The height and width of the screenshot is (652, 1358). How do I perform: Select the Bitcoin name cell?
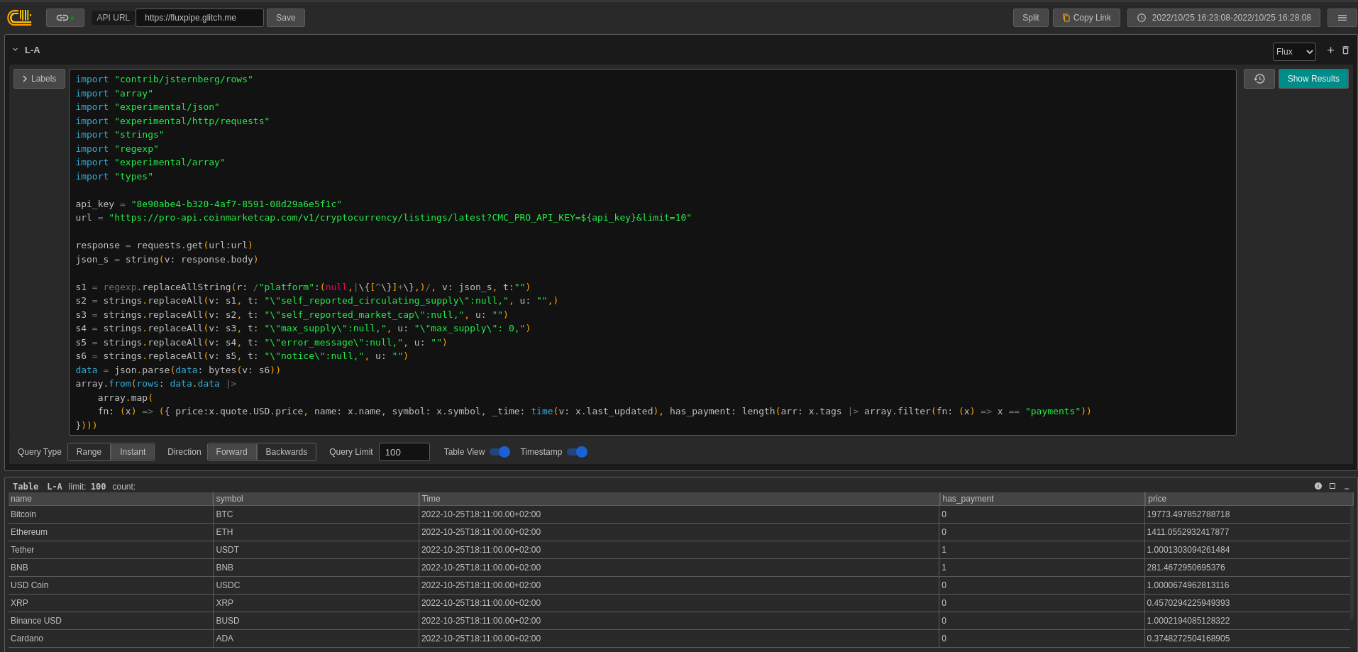click(111, 514)
